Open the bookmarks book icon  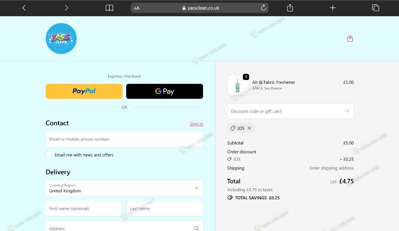[x=109, y=8]
